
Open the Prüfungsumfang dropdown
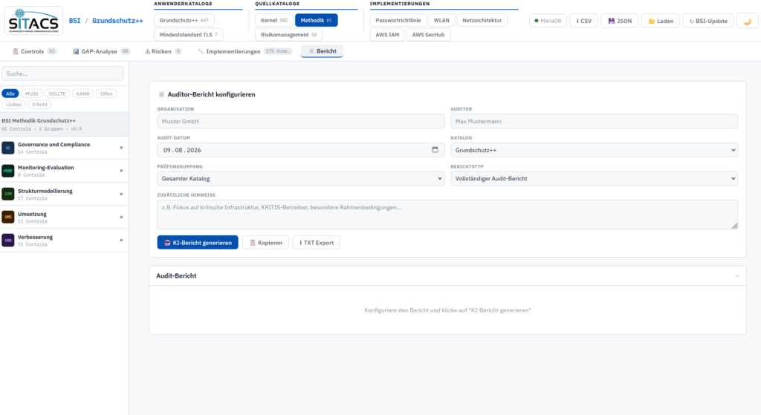(x=301, y=178)
